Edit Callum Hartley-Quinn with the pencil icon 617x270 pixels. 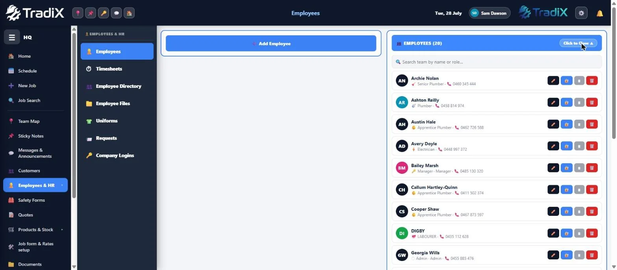(553, 190)
